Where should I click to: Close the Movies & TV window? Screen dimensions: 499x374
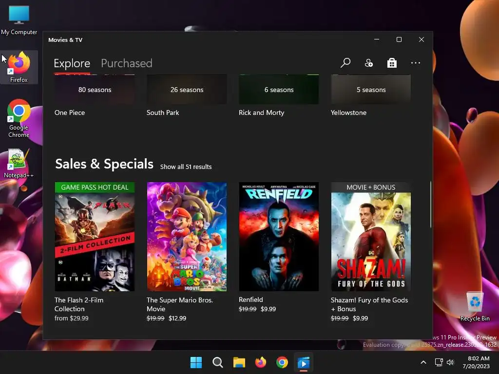(x=422, y=39)
